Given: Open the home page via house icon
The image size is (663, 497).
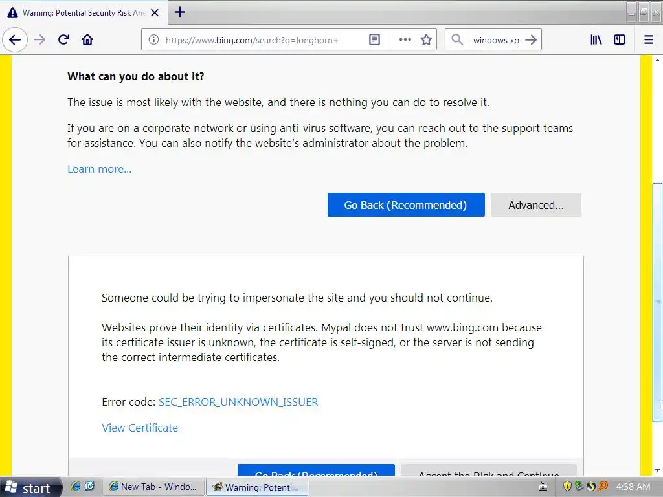Looking at the screenshot, I should pos(87,39).
